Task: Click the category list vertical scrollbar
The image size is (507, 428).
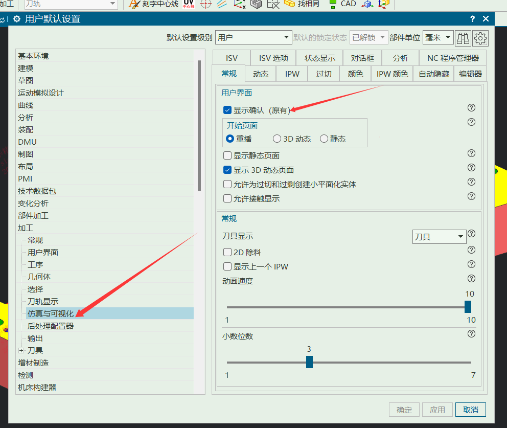Action: [199, 125]
